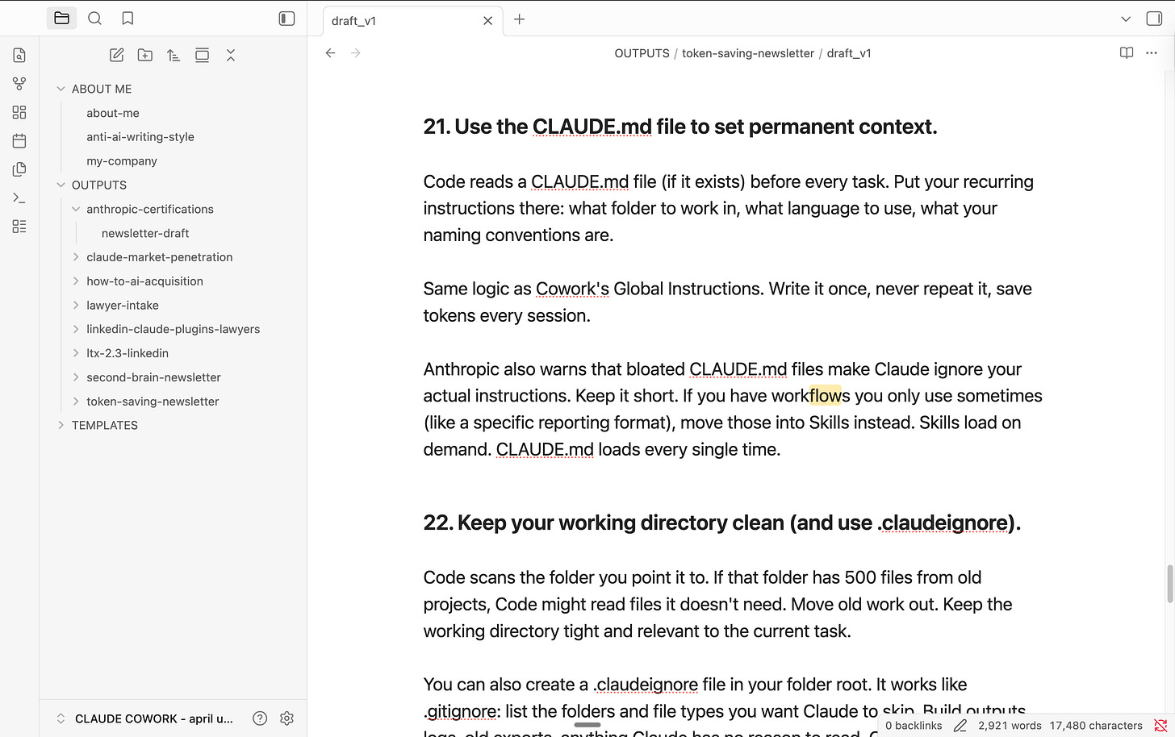
Task: Create a new note
Action: pyautogui.click(x=116, y=55)
